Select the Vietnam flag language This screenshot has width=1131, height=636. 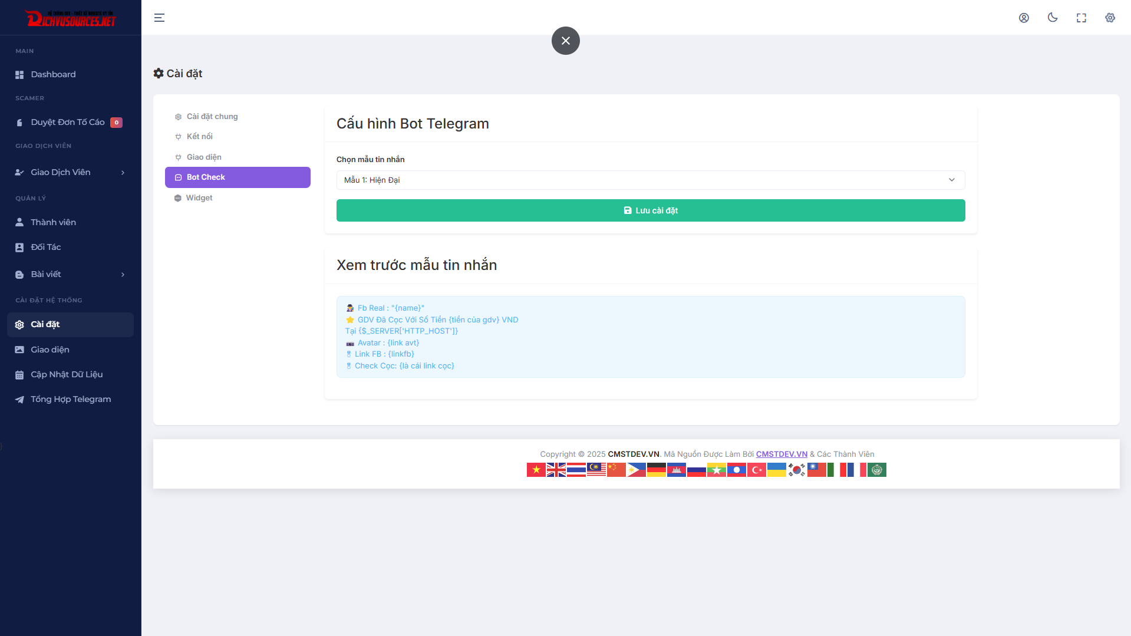click(536, 470)
